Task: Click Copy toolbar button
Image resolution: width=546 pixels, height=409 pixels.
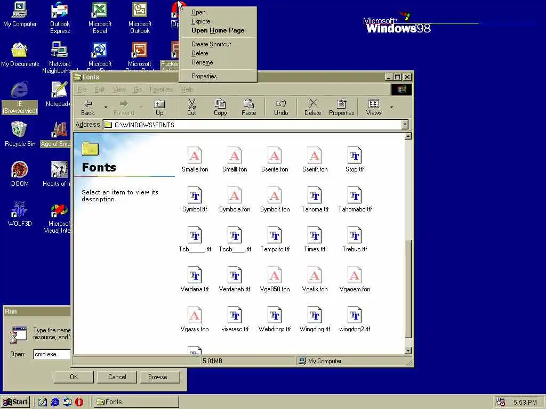Action: point(220,107)
